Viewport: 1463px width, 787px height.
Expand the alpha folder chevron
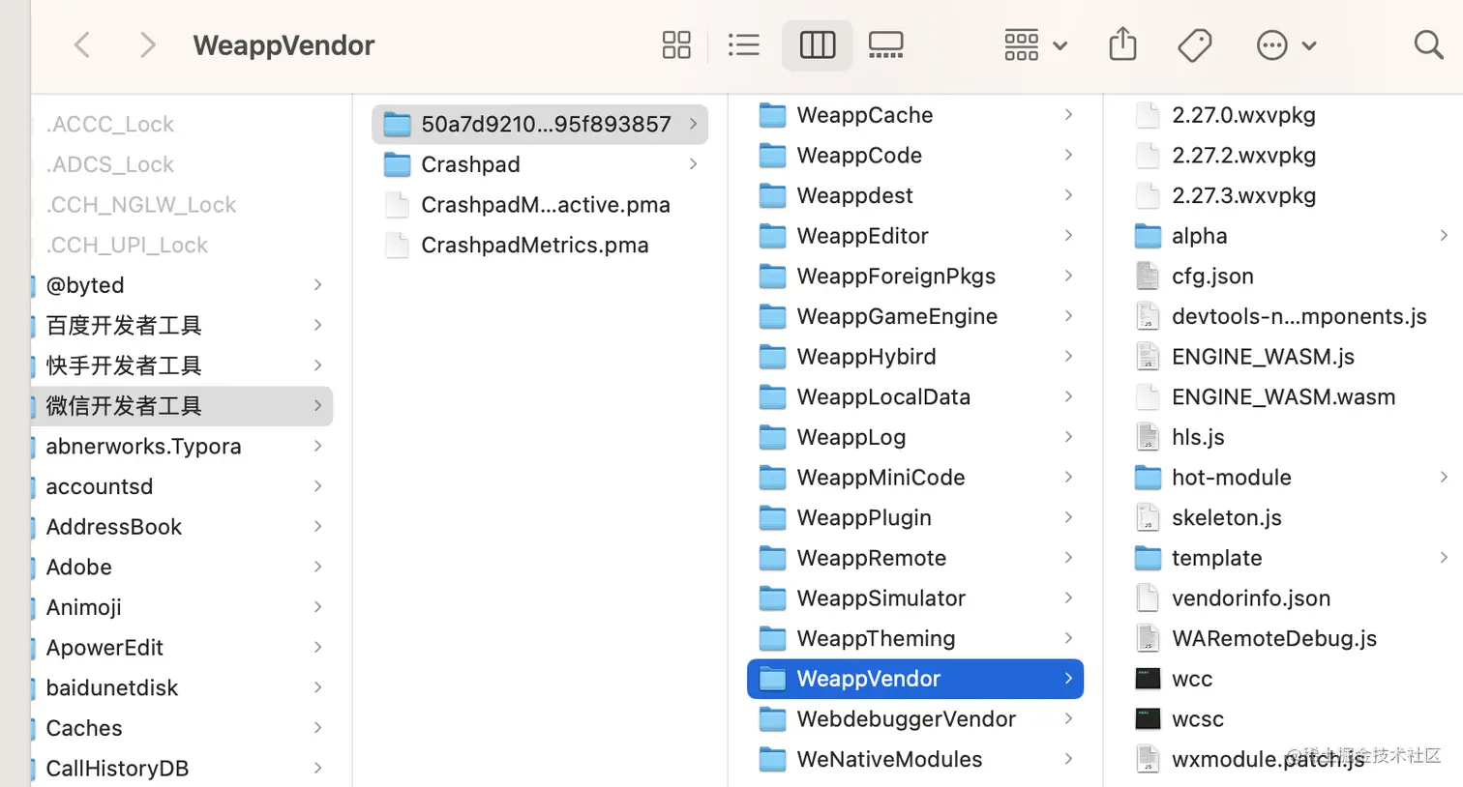coord(1443,235)
